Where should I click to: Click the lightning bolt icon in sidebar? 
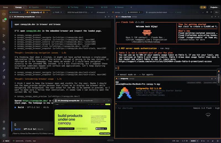point(4,64)
